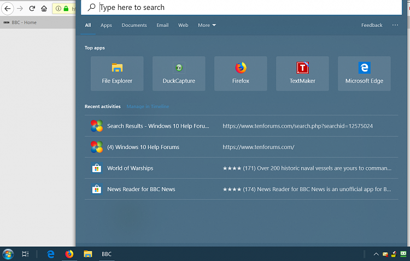Expand the More dropdown filter

click(x=207, y=25)
